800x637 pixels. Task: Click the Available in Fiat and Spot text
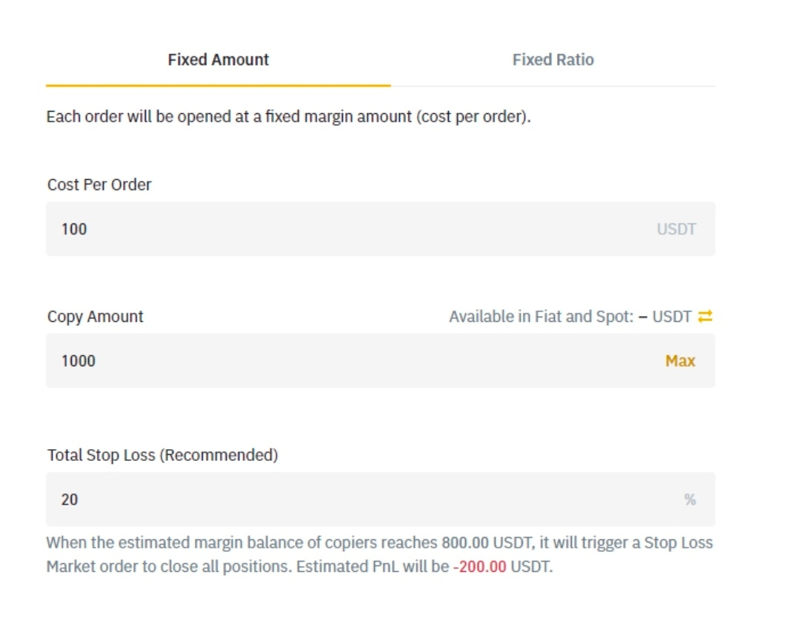tap(541, 317)
